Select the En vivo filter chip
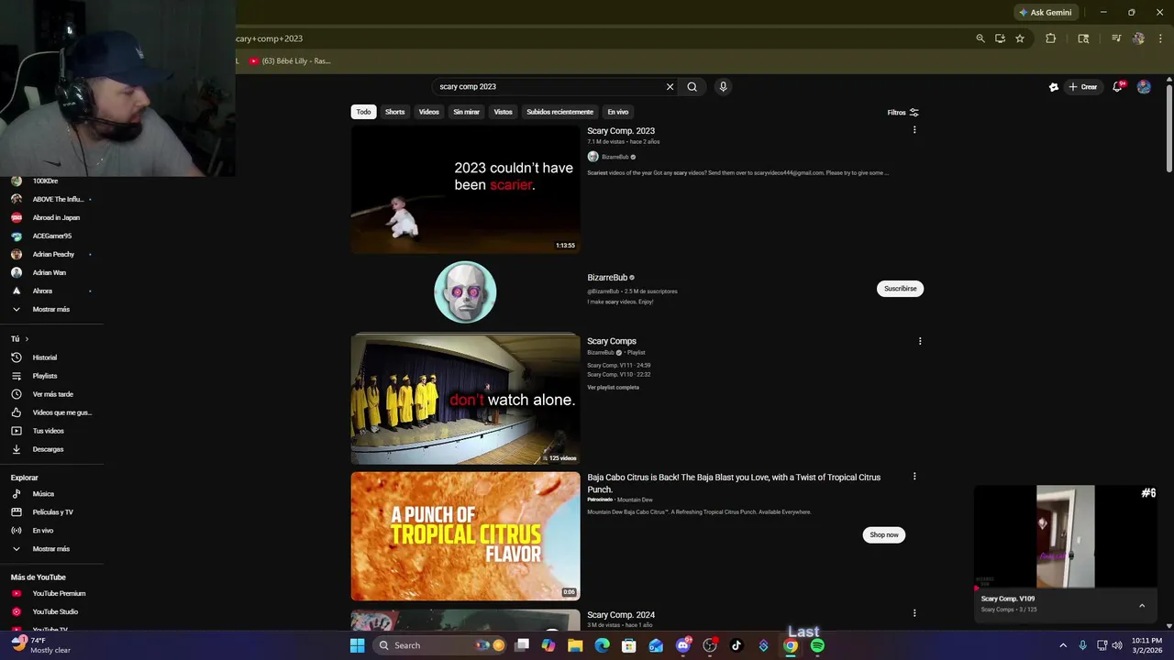Screen dimensions: 1174x660 click(x=618, y=112)
